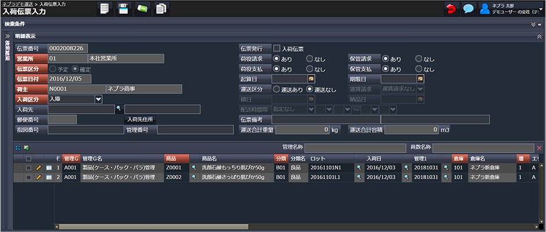Select 運送あり radio button
Viewport: 546px width, 232px height.
pos(276,89)
